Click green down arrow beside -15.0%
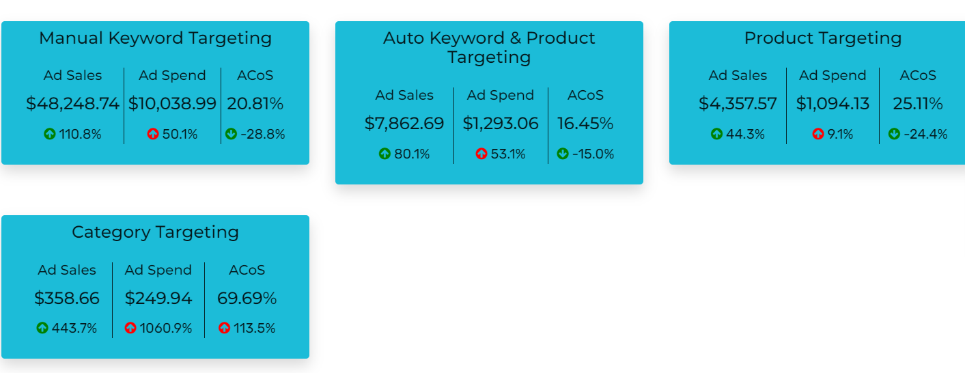Image resolution: width=965 pixels, height=373 pixels. [563, 154]
